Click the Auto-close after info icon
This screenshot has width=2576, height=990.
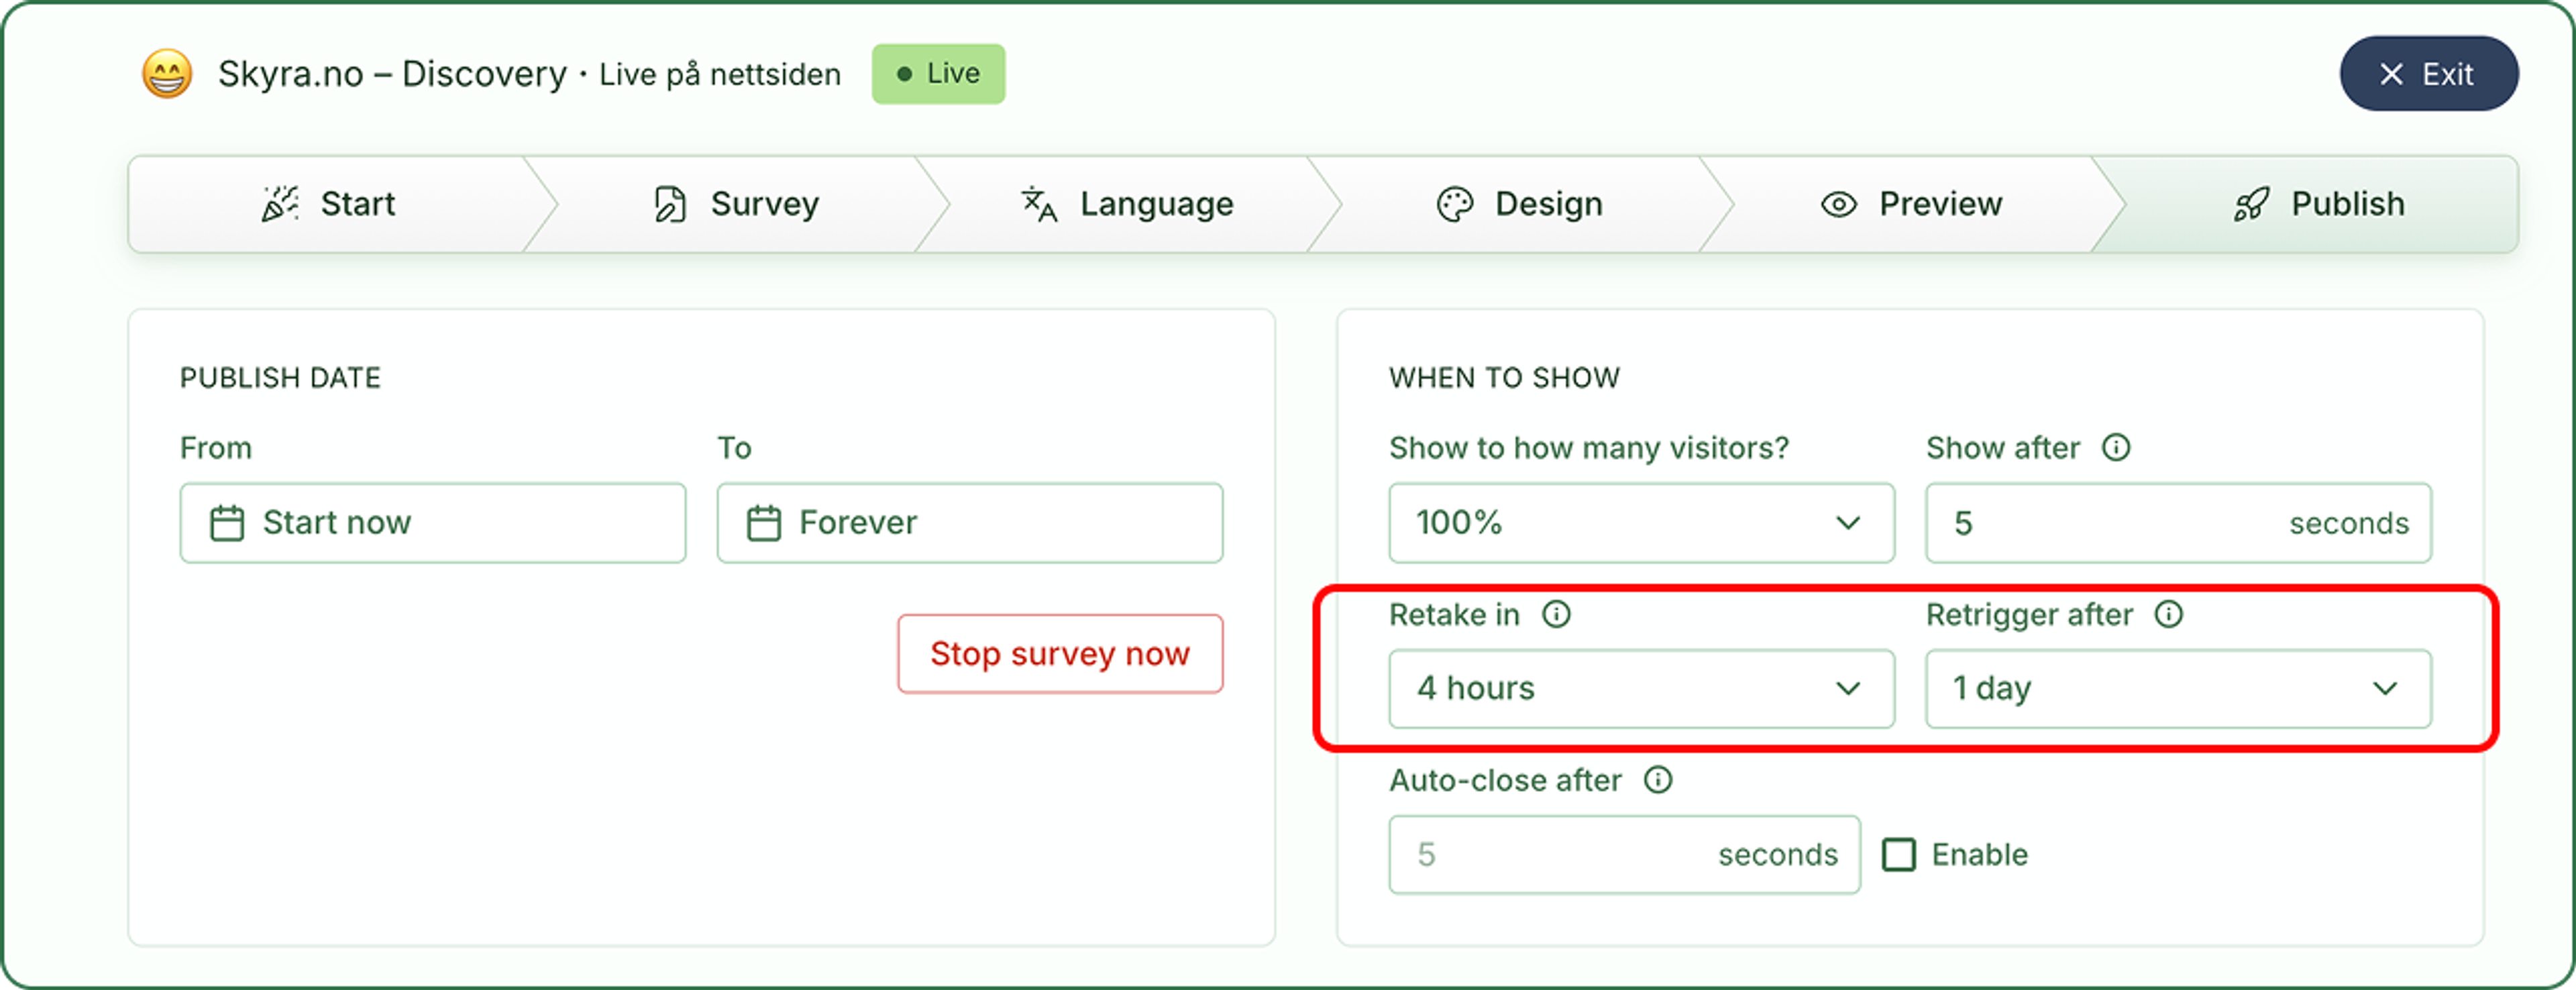pos(1658,779)
